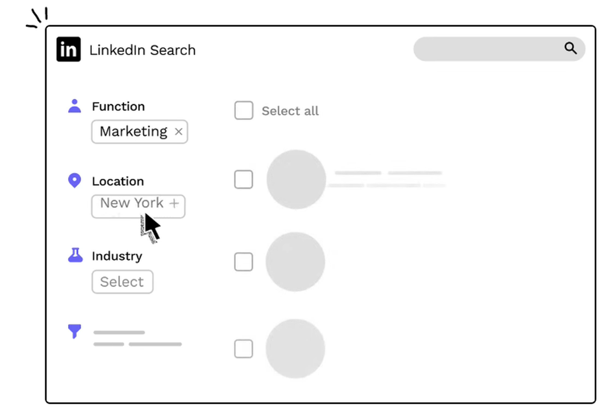Click the Select all label

pyautogui.click(x=290, y=111)
